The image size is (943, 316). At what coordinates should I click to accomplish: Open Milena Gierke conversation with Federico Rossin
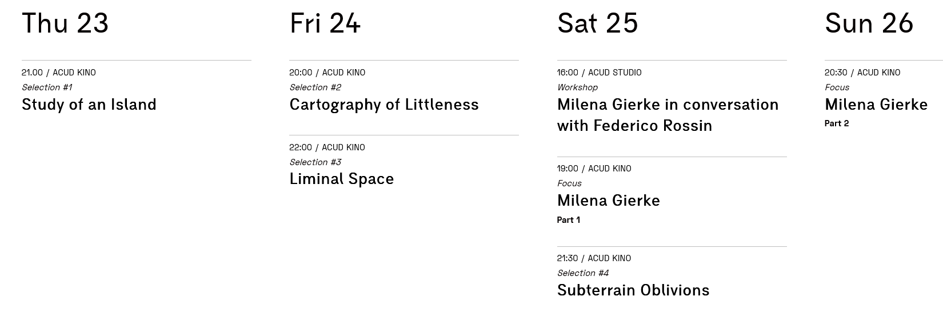[668, 115]
